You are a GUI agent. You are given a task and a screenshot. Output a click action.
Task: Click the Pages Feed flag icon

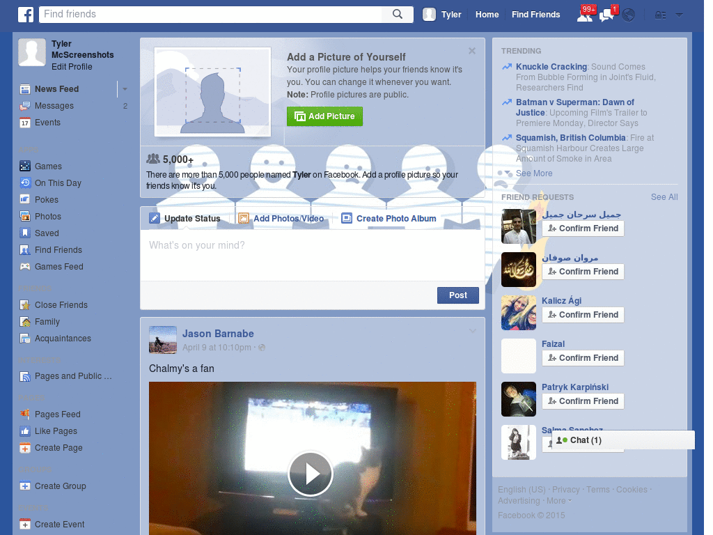pos(25,414)
